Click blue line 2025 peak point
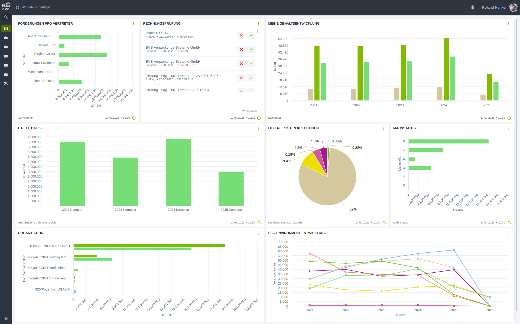The height and width of the screenshot is (324, 520). [454, 250]
